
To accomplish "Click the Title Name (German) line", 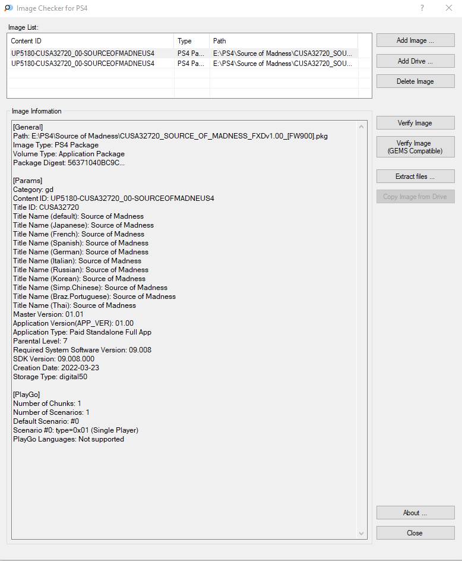I will 80,252.
